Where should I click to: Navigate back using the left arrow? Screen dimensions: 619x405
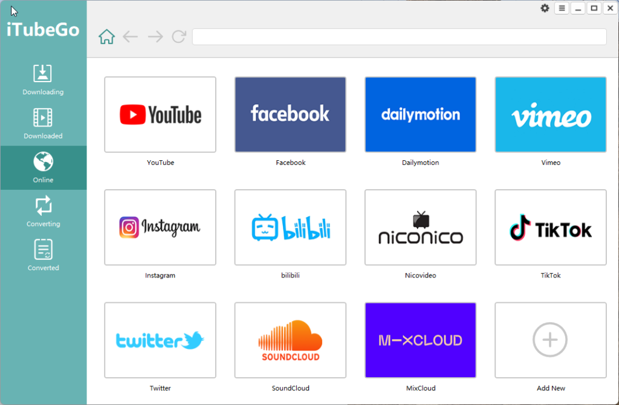point(130,36)
